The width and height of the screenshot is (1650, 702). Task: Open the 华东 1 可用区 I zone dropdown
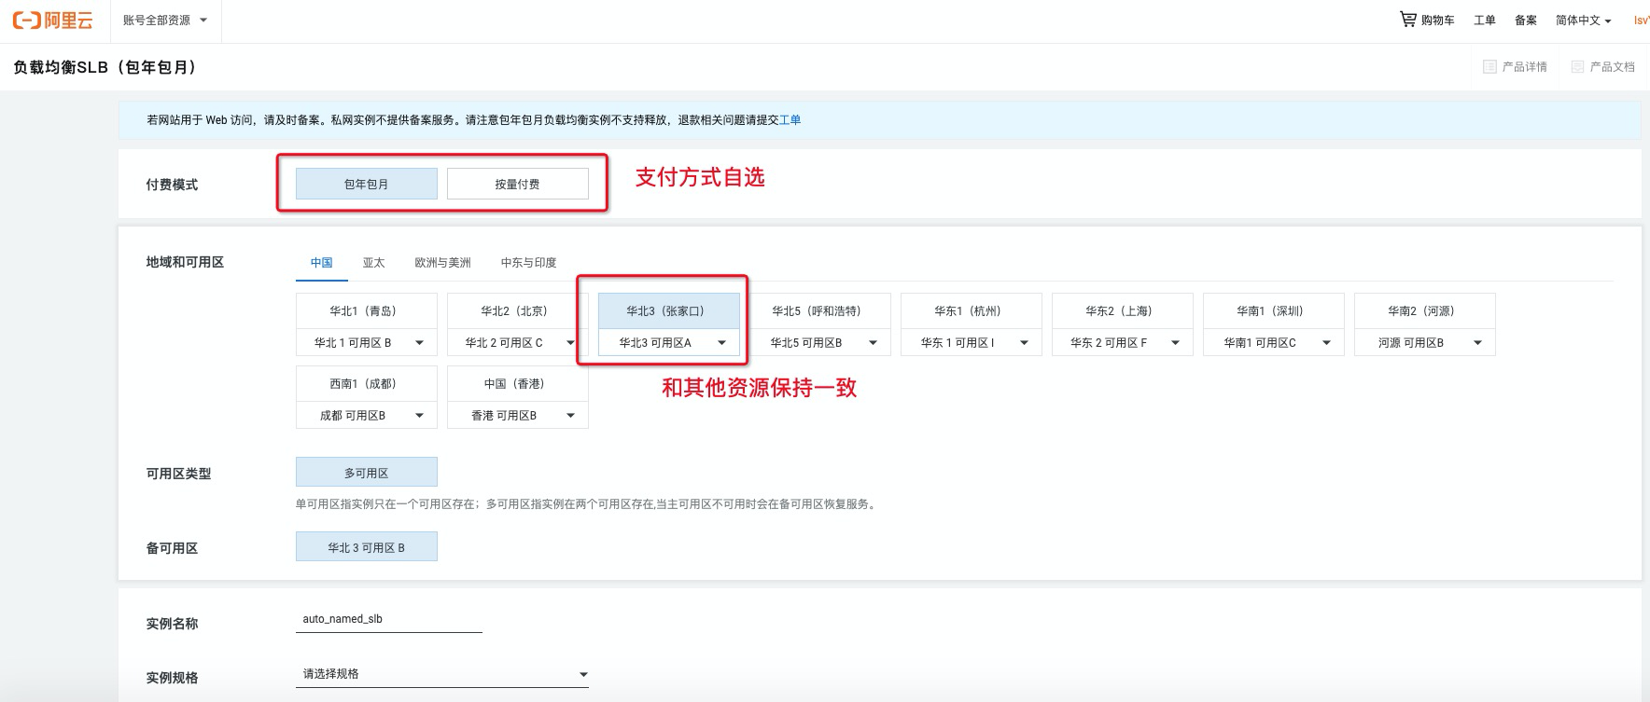972,343
